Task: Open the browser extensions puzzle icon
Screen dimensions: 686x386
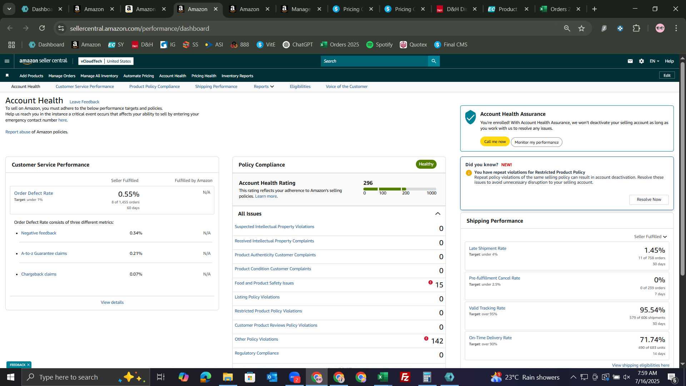Action: coord(636,28)
